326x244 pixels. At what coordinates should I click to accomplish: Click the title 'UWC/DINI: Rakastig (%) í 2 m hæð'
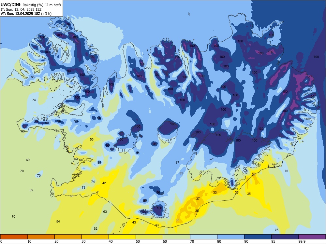(31, 5)
